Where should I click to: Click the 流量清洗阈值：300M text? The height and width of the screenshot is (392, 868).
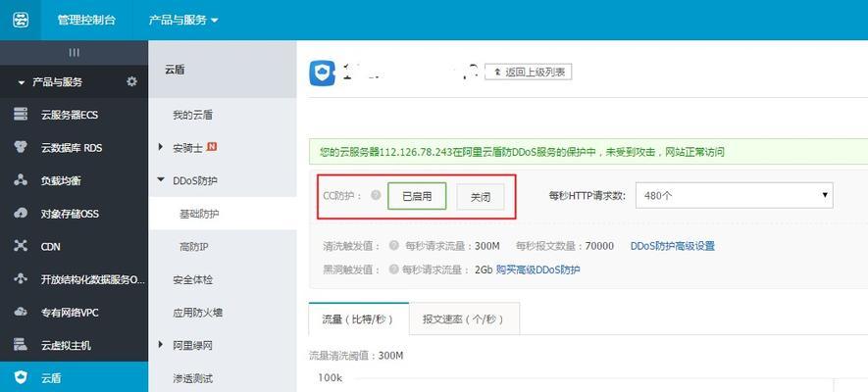(356, 356)
